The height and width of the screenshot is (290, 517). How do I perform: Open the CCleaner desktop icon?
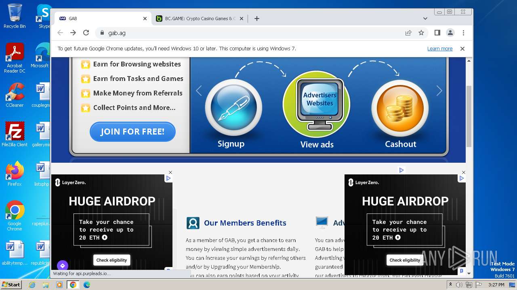point(15,95)
